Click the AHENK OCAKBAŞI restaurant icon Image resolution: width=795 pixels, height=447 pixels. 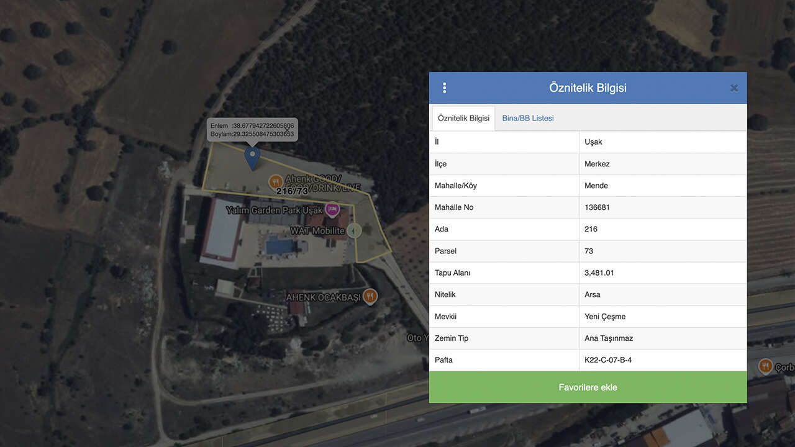[x=370, y=297]
